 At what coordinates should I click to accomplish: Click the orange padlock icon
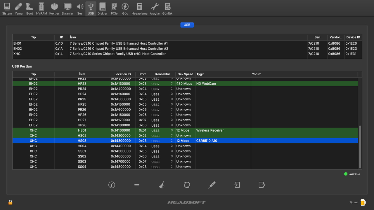click(10, 202)
